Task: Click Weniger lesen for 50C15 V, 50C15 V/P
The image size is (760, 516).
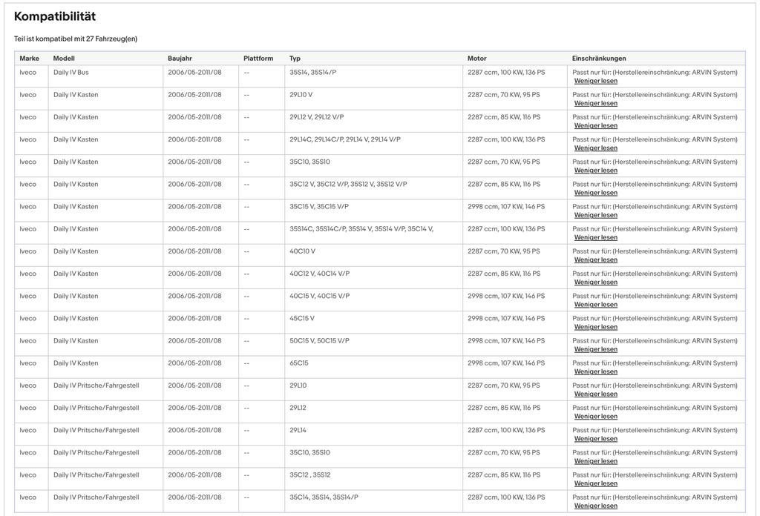Action: click(x=596, y=349)
